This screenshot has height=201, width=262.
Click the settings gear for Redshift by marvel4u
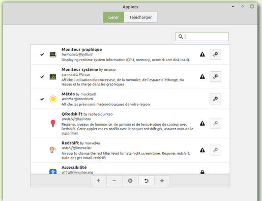coord(215,150)
